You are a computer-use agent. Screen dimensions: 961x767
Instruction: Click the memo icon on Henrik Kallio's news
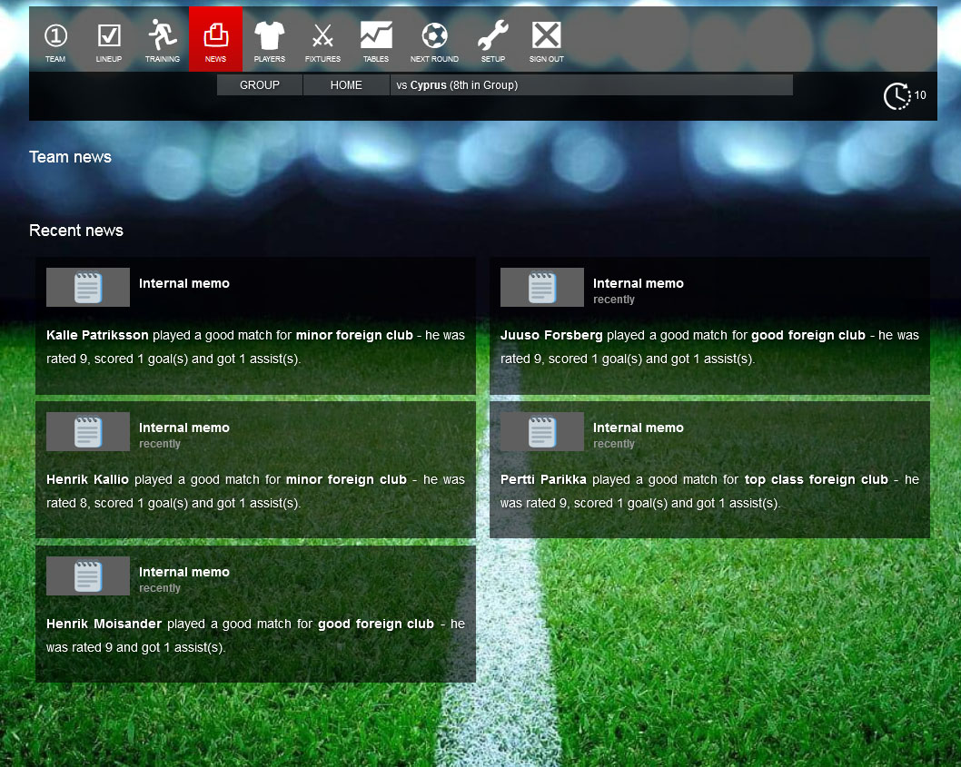pyautogui.click(x=87, y=431)
